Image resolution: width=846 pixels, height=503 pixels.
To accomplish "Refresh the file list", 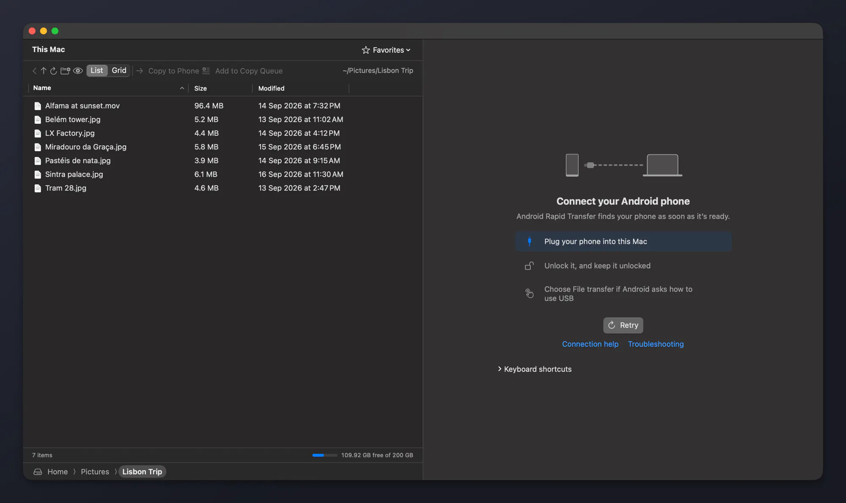I will coord(53,71).
